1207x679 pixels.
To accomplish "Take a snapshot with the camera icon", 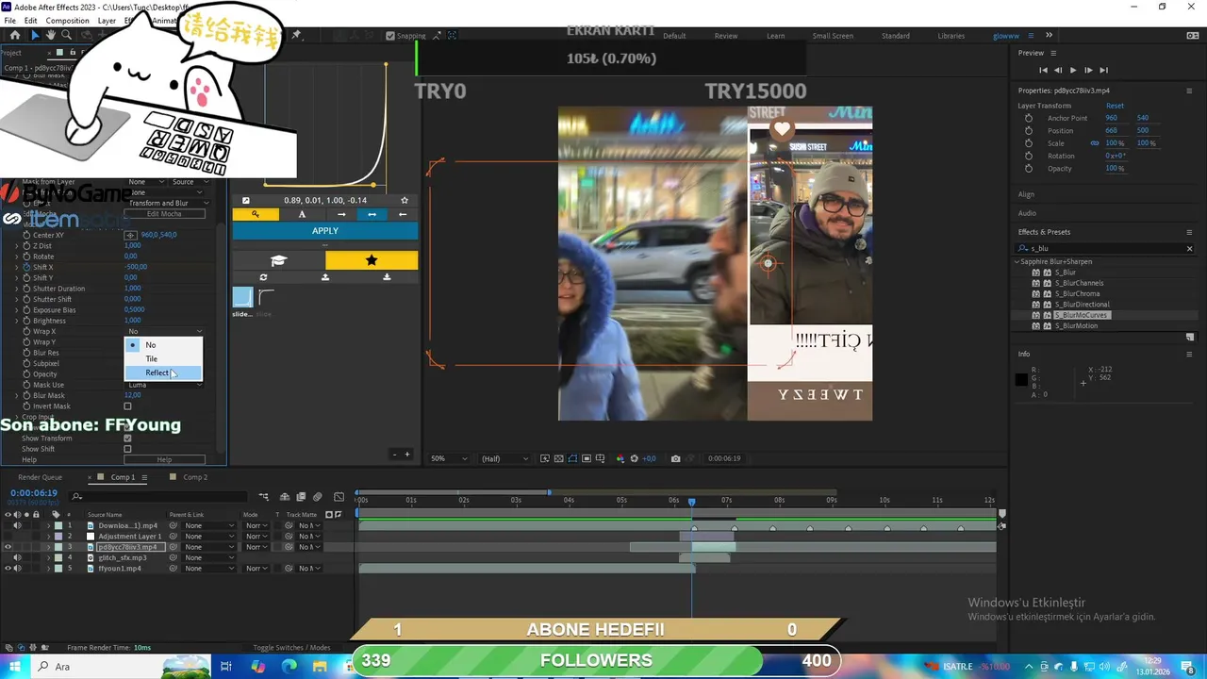I will pyautogui.click(x=675, y=458).
